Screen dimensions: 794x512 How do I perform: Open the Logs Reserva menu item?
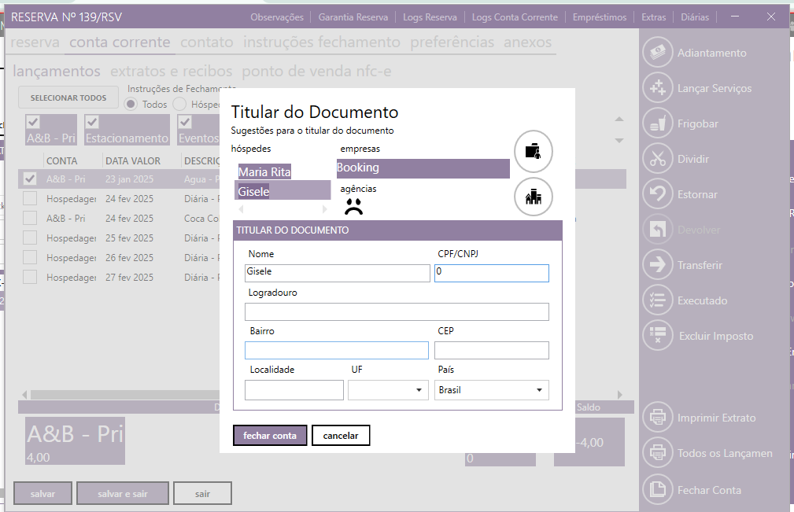[x=430, y=17]
